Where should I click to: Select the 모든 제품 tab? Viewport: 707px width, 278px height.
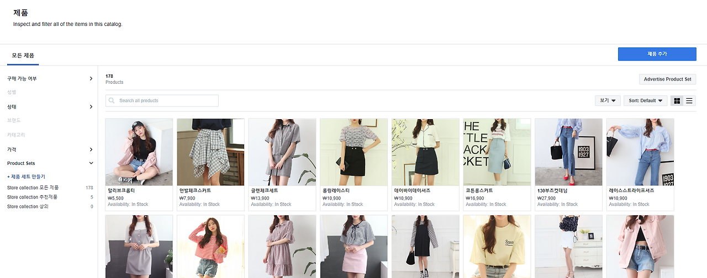click(x=23, y=56)
